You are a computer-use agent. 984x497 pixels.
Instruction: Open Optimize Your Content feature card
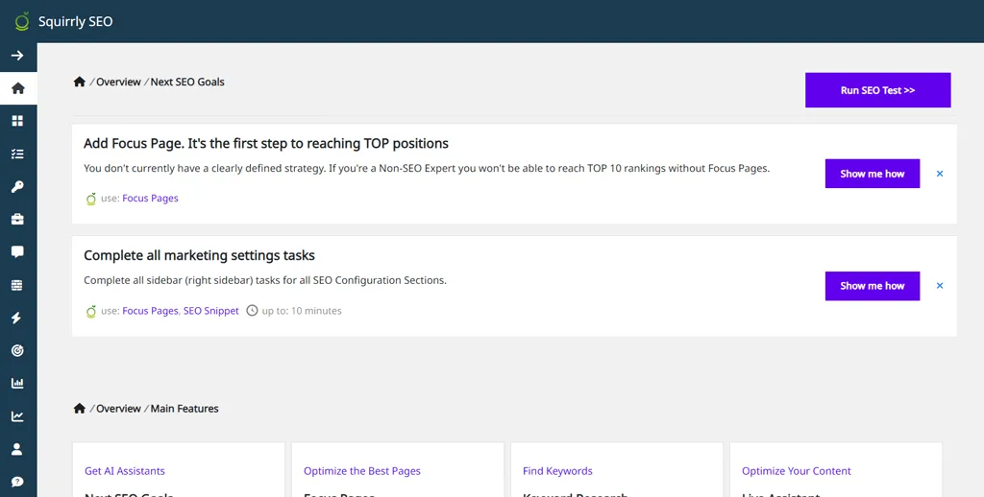(x=836, y=470)
